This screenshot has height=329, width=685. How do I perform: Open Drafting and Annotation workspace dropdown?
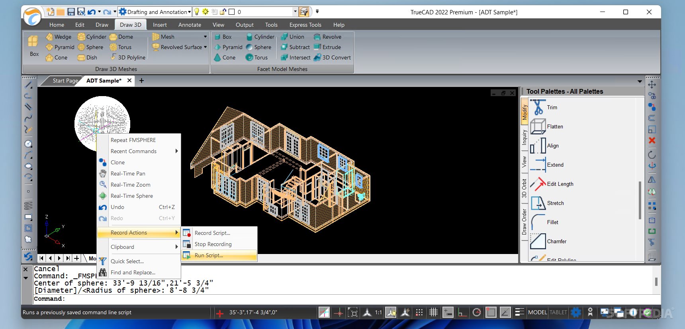click(x=190, y=12)
